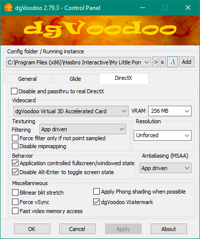Enable Bilinear blit stretch
Image resolution: width=200 pixels, height=239 pixels.
click(15, 193)
